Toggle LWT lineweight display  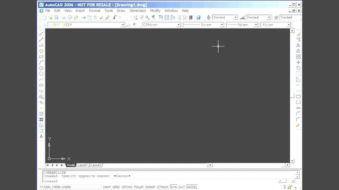[182, 187]
